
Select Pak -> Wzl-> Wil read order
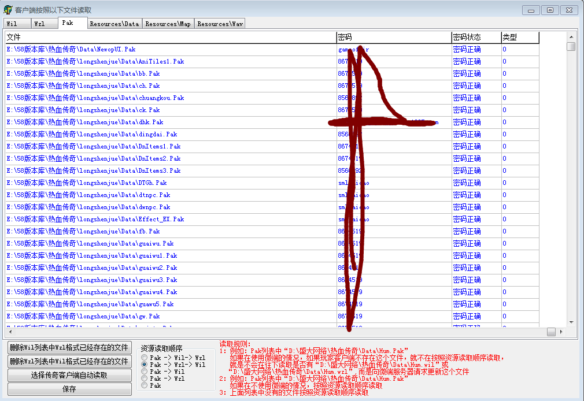[x=173, y=365]
